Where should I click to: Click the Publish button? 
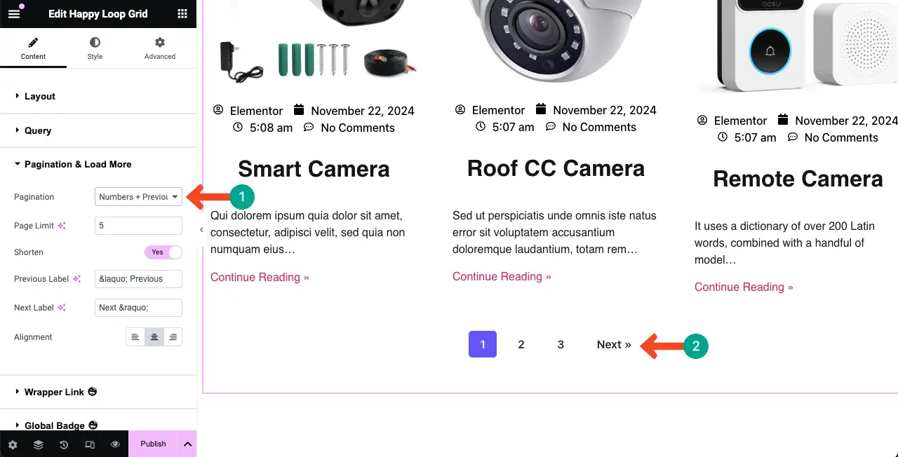(153, 444)
